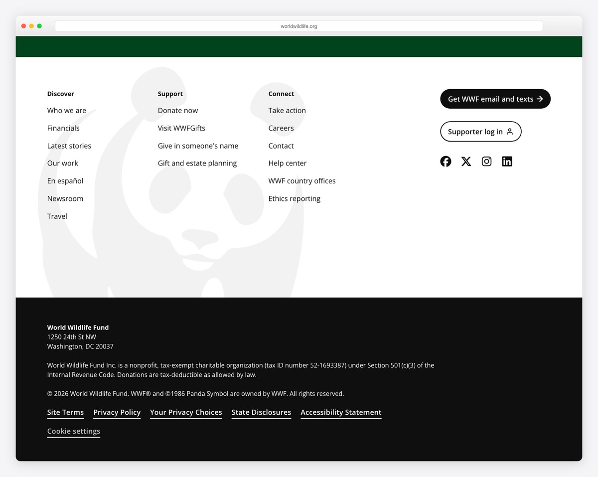
Task: Click Take action under Connect
Action: coord(287,110)
